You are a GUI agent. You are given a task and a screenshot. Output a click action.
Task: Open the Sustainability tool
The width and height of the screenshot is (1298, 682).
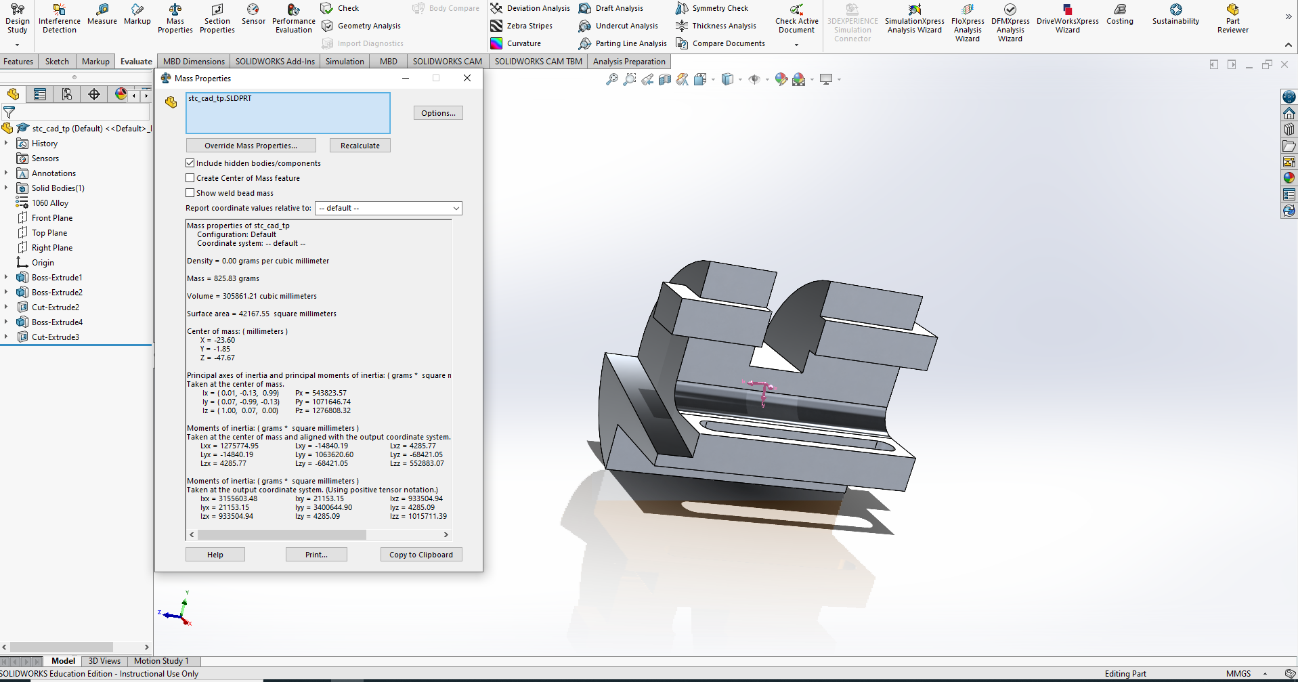1175,14
